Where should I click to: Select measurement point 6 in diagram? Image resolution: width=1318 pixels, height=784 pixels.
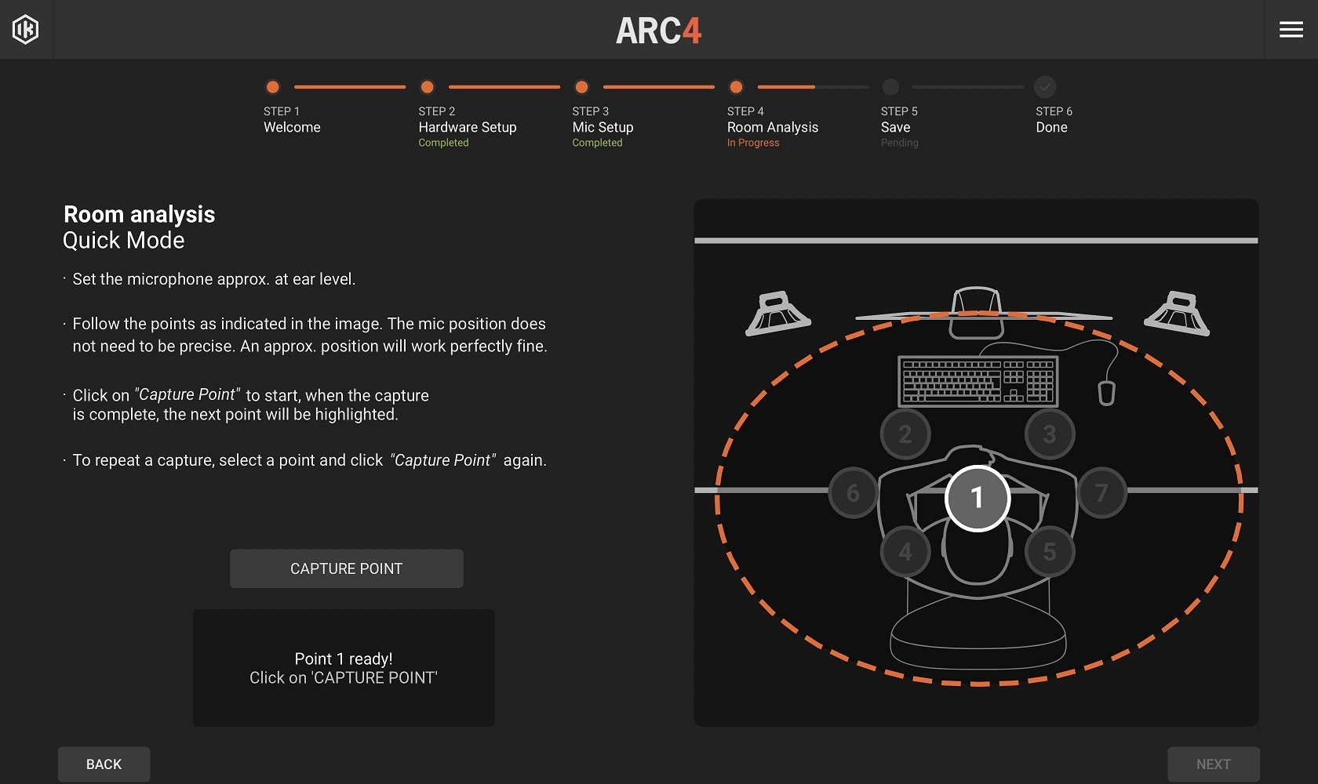854,493
